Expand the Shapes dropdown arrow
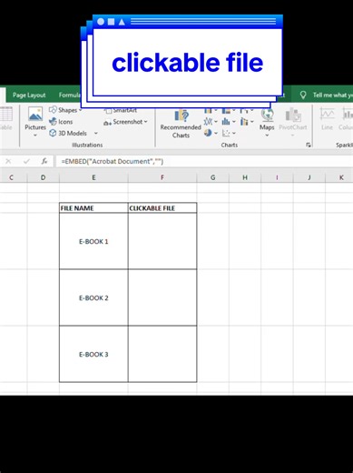353x473 pixels. click(80, 110)
